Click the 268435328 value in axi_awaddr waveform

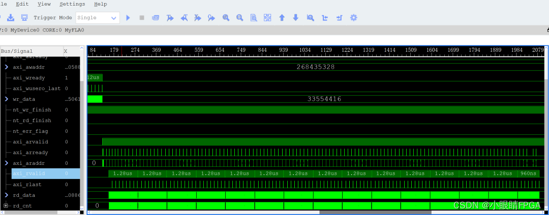click(x=316, y=67)
